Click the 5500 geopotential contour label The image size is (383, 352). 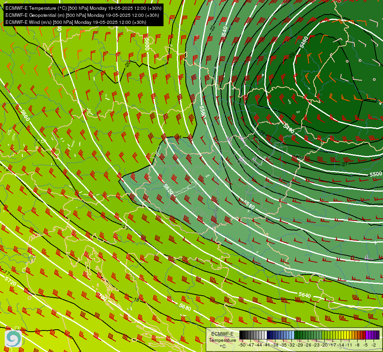click(x=376, y=174)
